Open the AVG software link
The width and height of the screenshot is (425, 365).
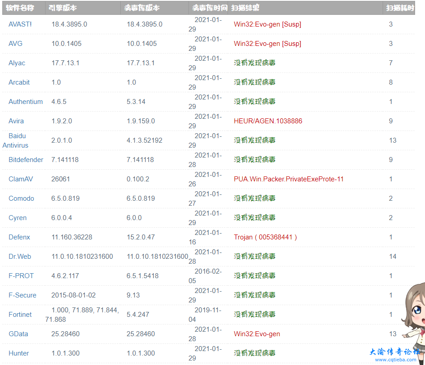pyautogui.click(x=15, y=44)
